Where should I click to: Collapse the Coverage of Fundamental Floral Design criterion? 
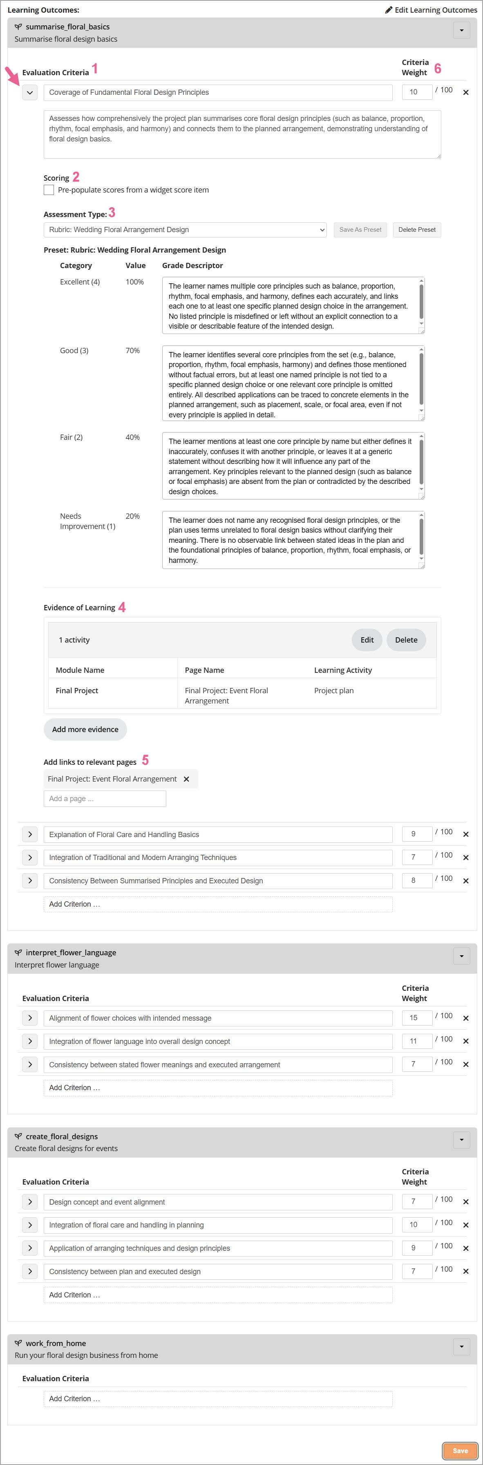(x=30, y=92)
